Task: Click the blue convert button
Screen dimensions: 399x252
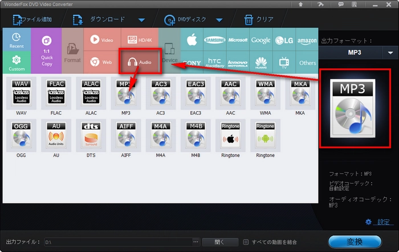Action: click(355, 241)
